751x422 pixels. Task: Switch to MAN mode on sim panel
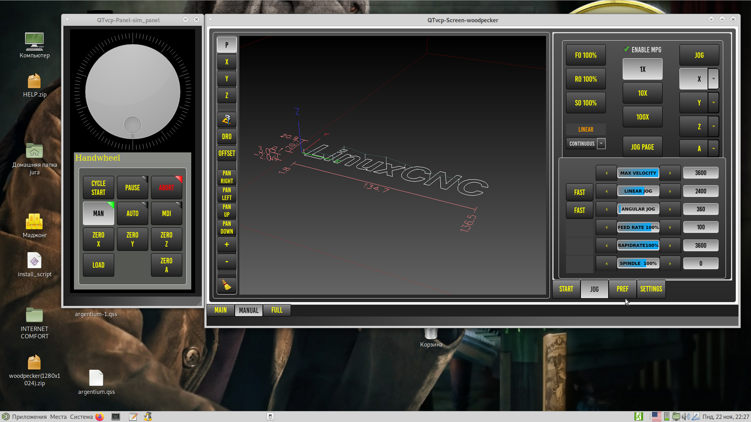98,213
